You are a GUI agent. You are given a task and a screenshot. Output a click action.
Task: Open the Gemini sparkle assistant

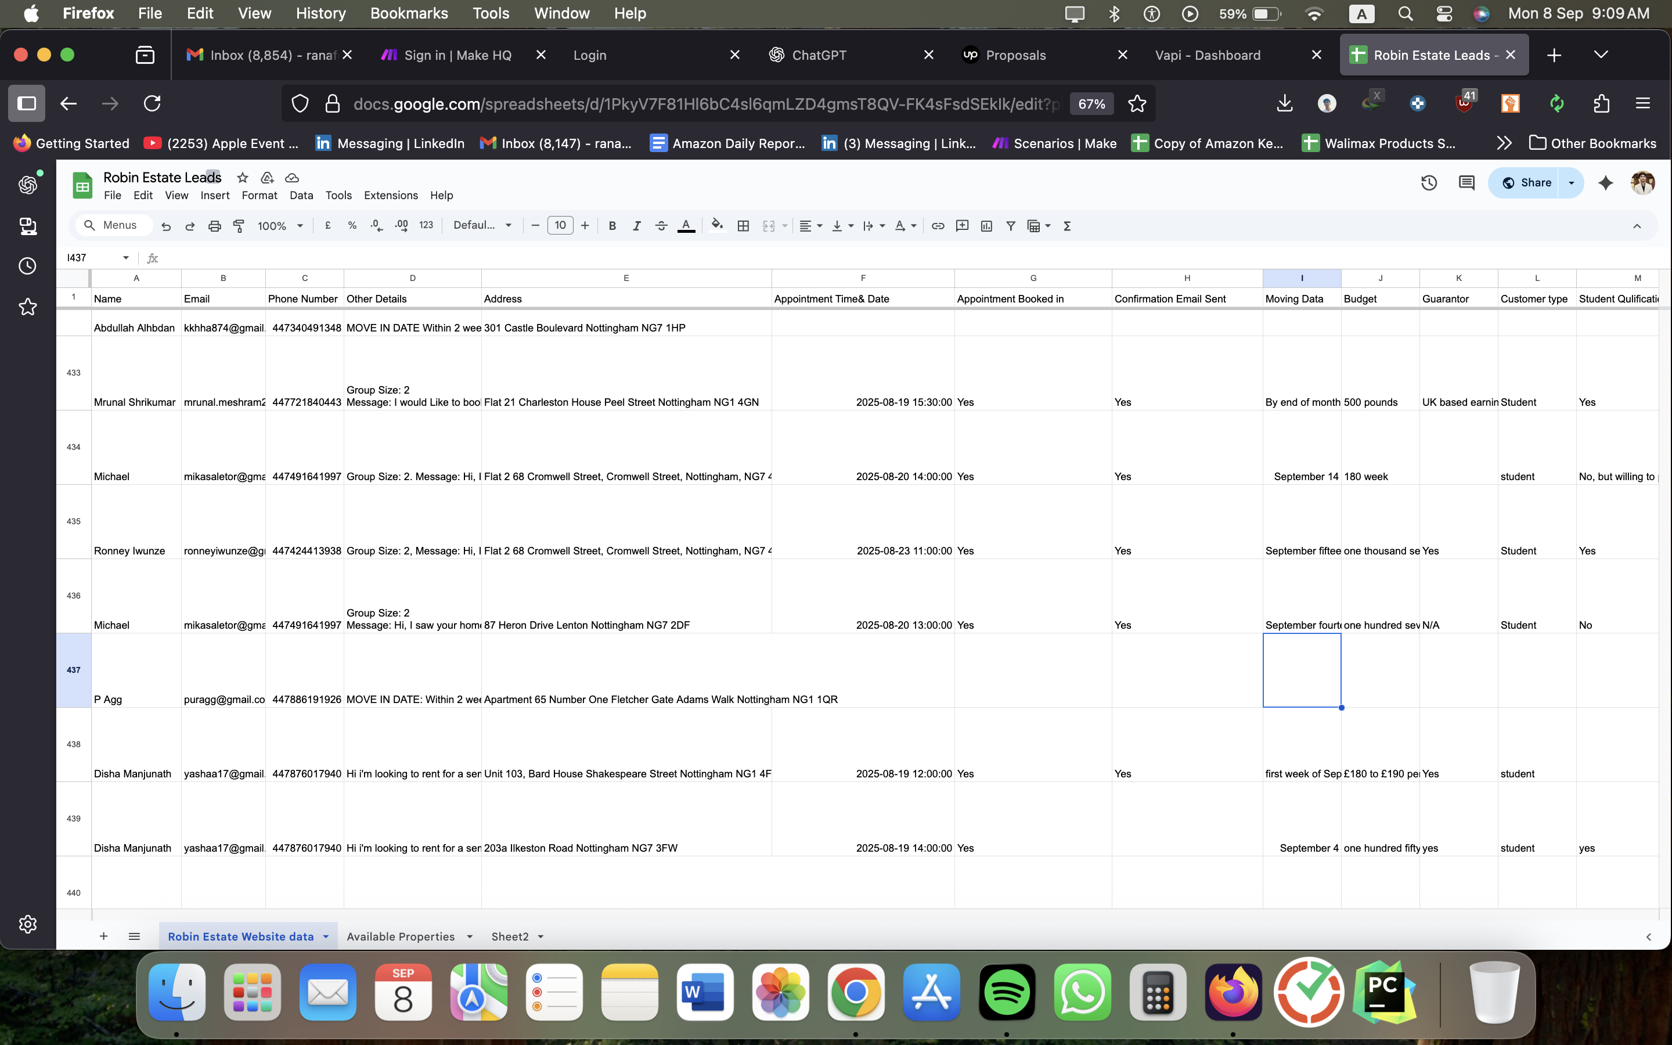[x=1606, y=182]
